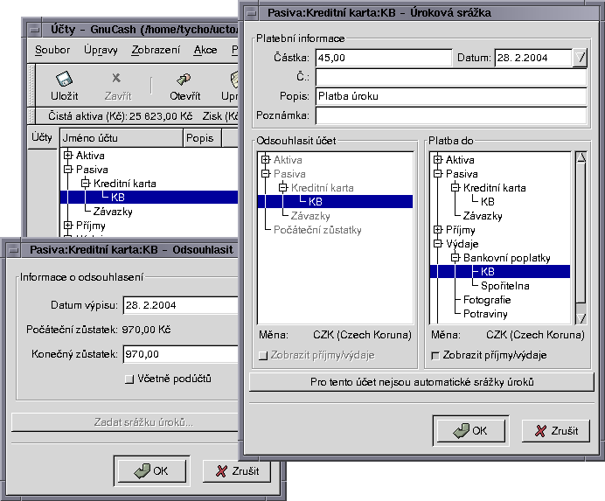Click the Č.: number input field
This screenshot has width=605, height=501.
[451, 77]
